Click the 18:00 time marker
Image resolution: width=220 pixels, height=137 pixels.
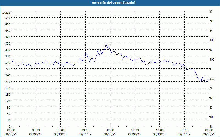point(159,130)
